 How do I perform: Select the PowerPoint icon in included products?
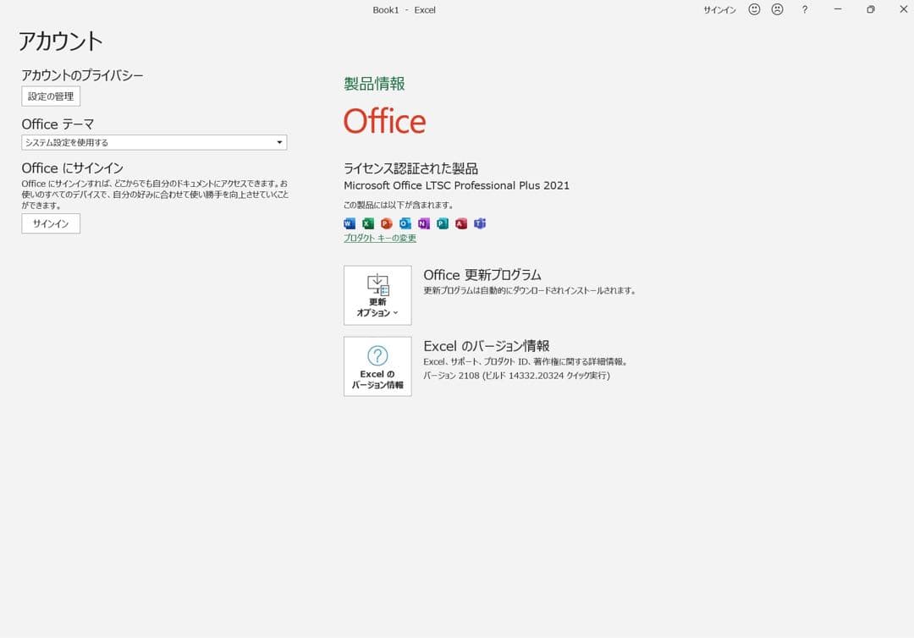[x=386, y=223]
